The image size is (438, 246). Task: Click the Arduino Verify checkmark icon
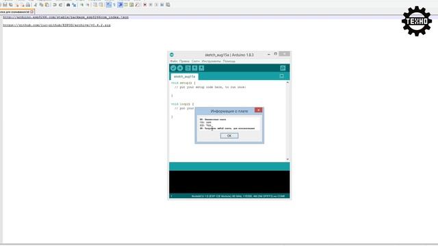[x=173, y=68]
